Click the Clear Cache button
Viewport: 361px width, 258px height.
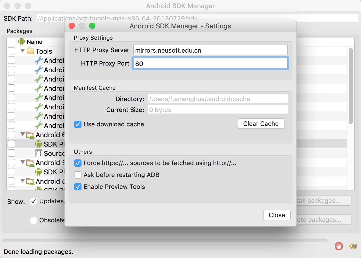[x=261, y=124]
